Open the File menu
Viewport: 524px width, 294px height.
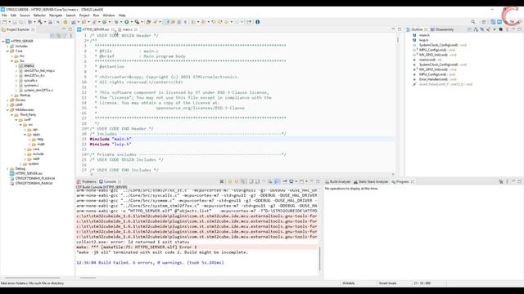[4, 16]
